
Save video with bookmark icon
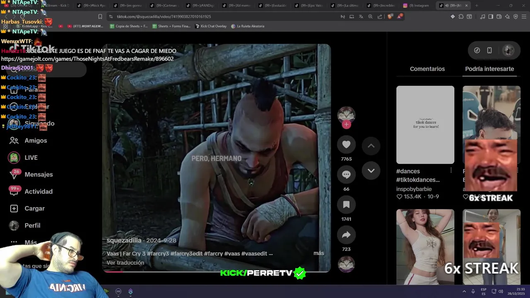[x=346, y=204]
